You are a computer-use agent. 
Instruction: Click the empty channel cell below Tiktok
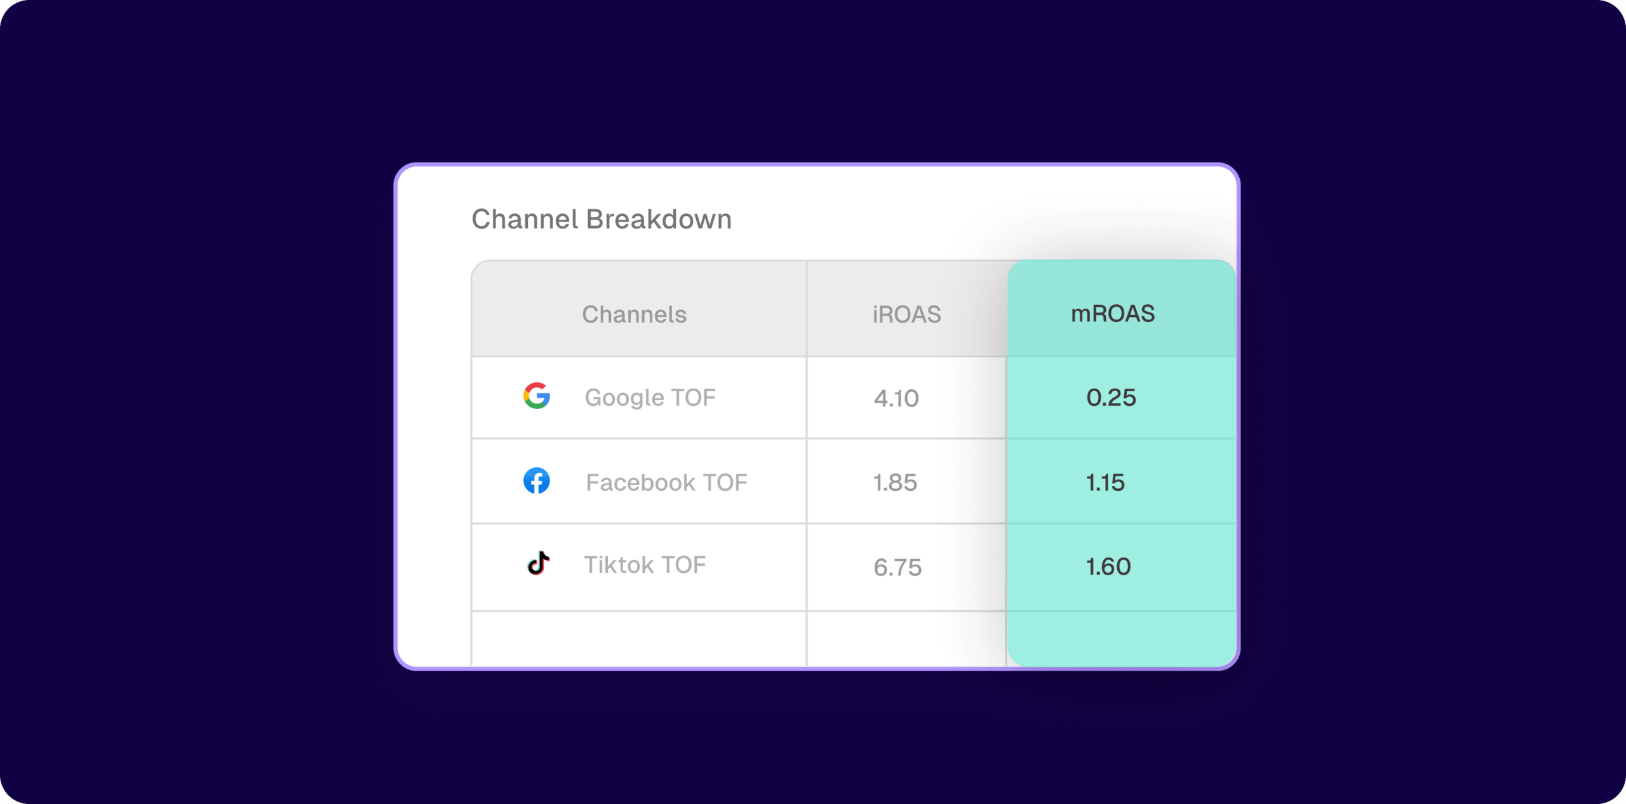(639, 639)
